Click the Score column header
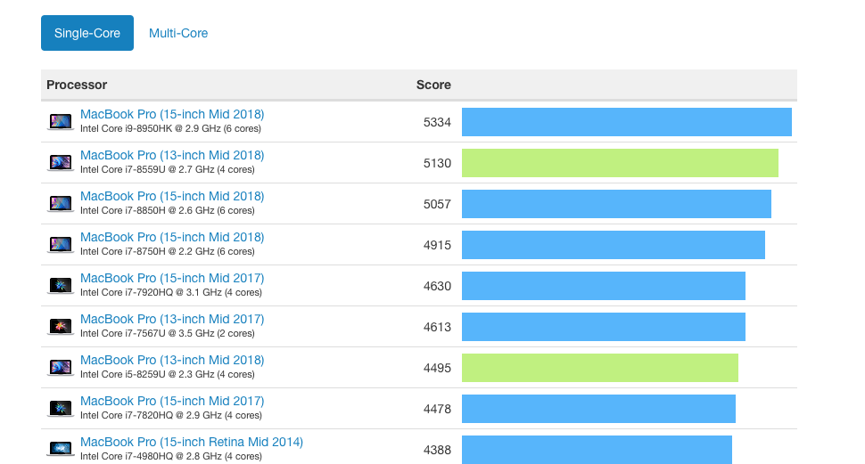The width and height of the screenshot is (865, 464). tap(433, 85)
